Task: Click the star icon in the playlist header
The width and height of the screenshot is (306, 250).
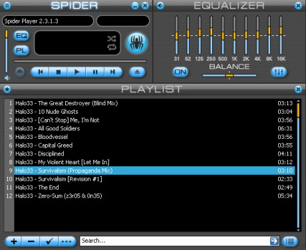Action: [7, 89]
